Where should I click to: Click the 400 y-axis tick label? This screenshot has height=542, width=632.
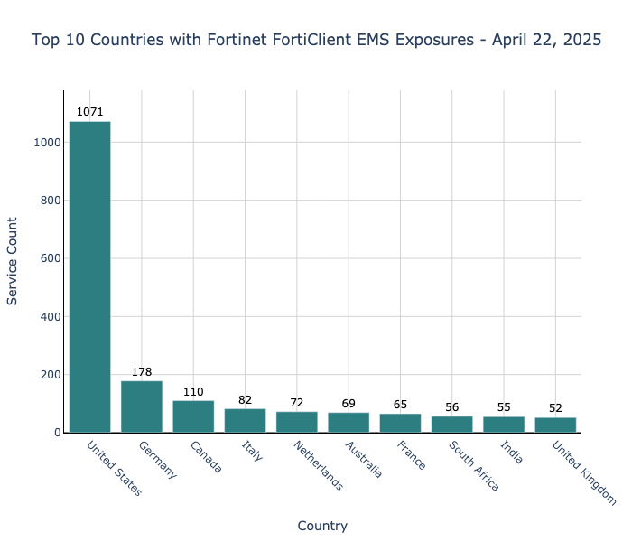pos(51,316)
